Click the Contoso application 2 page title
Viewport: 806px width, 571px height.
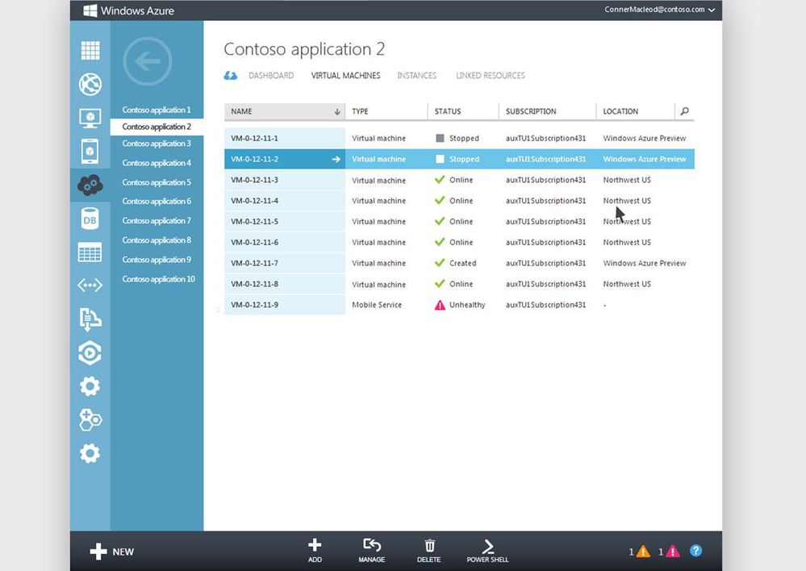click(x=304, y=49)
